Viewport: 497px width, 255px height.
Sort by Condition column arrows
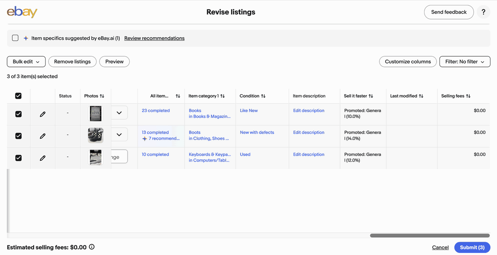click(x=263, y=96)
